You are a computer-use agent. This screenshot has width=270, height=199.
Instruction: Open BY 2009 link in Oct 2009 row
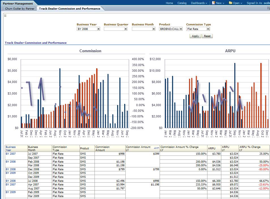(x=11, y=173)
